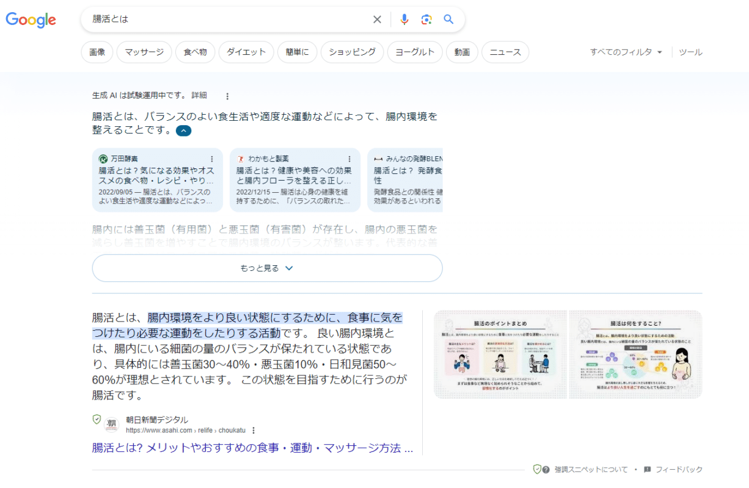Expand the AI overview with もっと見る

click(x=267, y=268)
